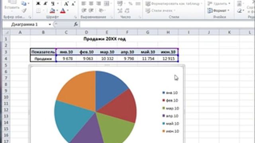The height and width of the screenshot is (143, 255).
Task: Click legend entry май.10
Action: [x=171, y=124]
